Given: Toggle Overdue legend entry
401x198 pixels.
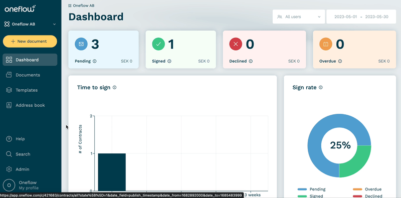Looking at the screenshot, I should 367,189.
